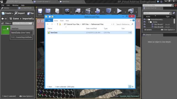Click the Play arrow icon
The height and width of the screenshot is (99, 177).
(119, 11)
